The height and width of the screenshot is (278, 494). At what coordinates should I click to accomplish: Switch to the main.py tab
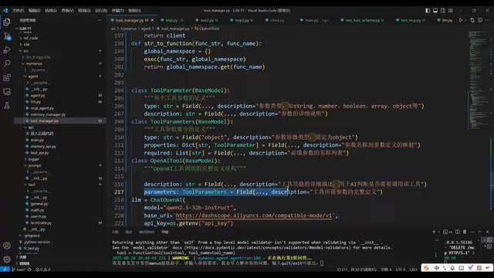coord(311,20)
